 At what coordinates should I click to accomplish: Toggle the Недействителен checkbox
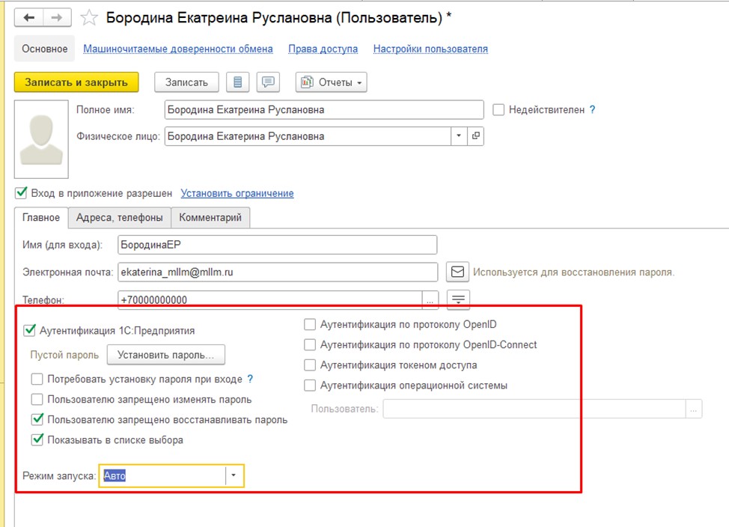click(498, 110)
